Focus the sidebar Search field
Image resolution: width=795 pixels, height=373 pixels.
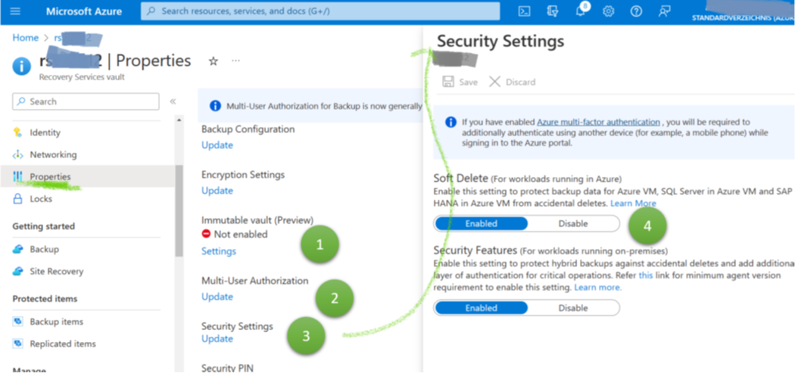click(86, 101)
